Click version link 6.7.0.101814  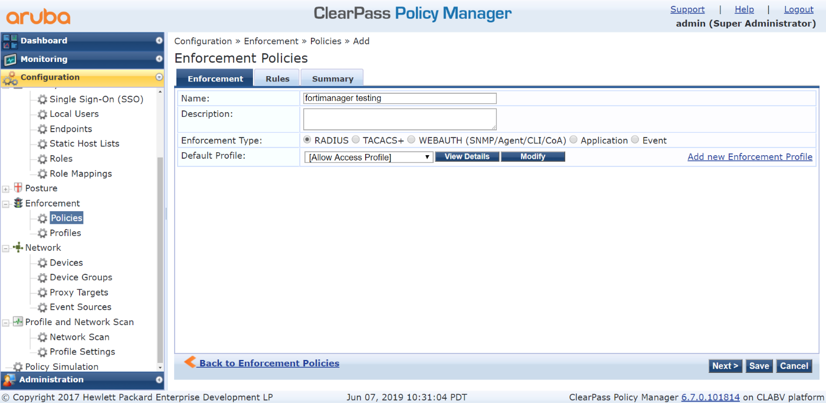click(x=710, y=398)
